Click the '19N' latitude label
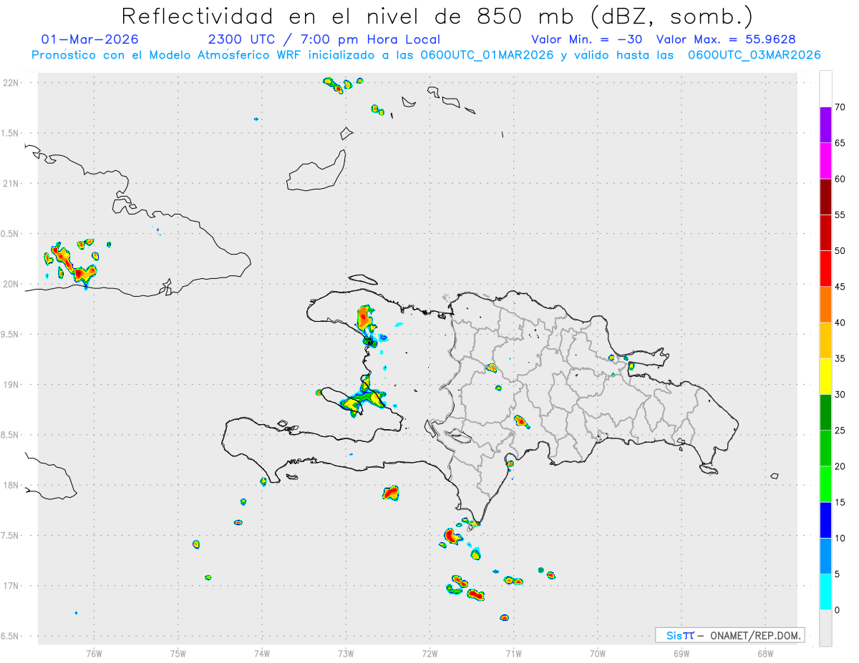 [11, 385]
